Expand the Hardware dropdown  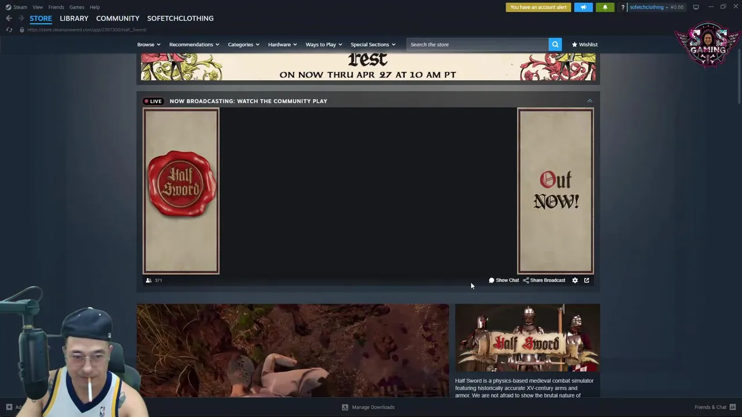[282, 45]
